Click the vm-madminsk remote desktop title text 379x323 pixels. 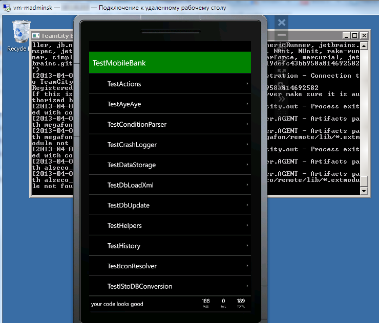[x=33, y=8]
